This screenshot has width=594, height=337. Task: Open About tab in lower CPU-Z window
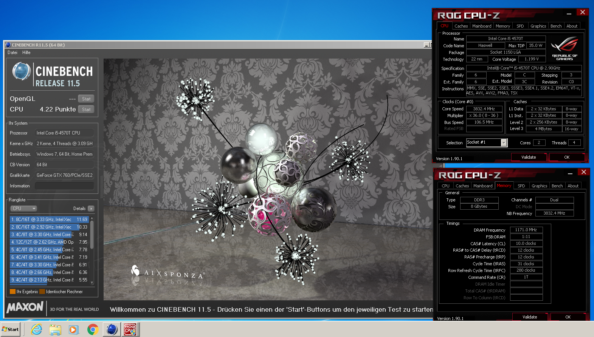tap(573, 186)
